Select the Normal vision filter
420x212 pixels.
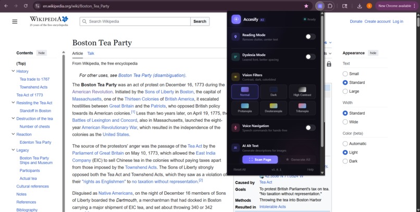pyautogui.click(x=245, y=92)
